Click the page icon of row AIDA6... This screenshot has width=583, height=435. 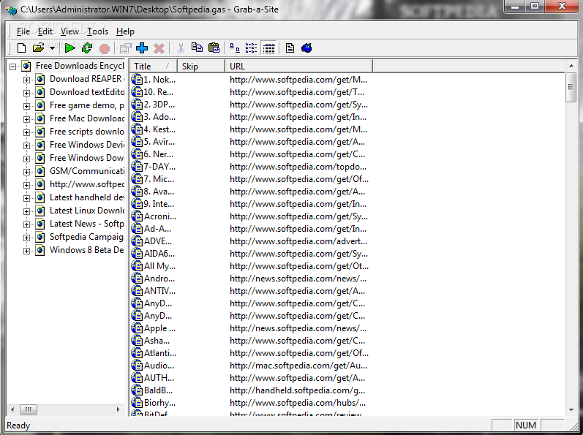click(x=138, y=254)
